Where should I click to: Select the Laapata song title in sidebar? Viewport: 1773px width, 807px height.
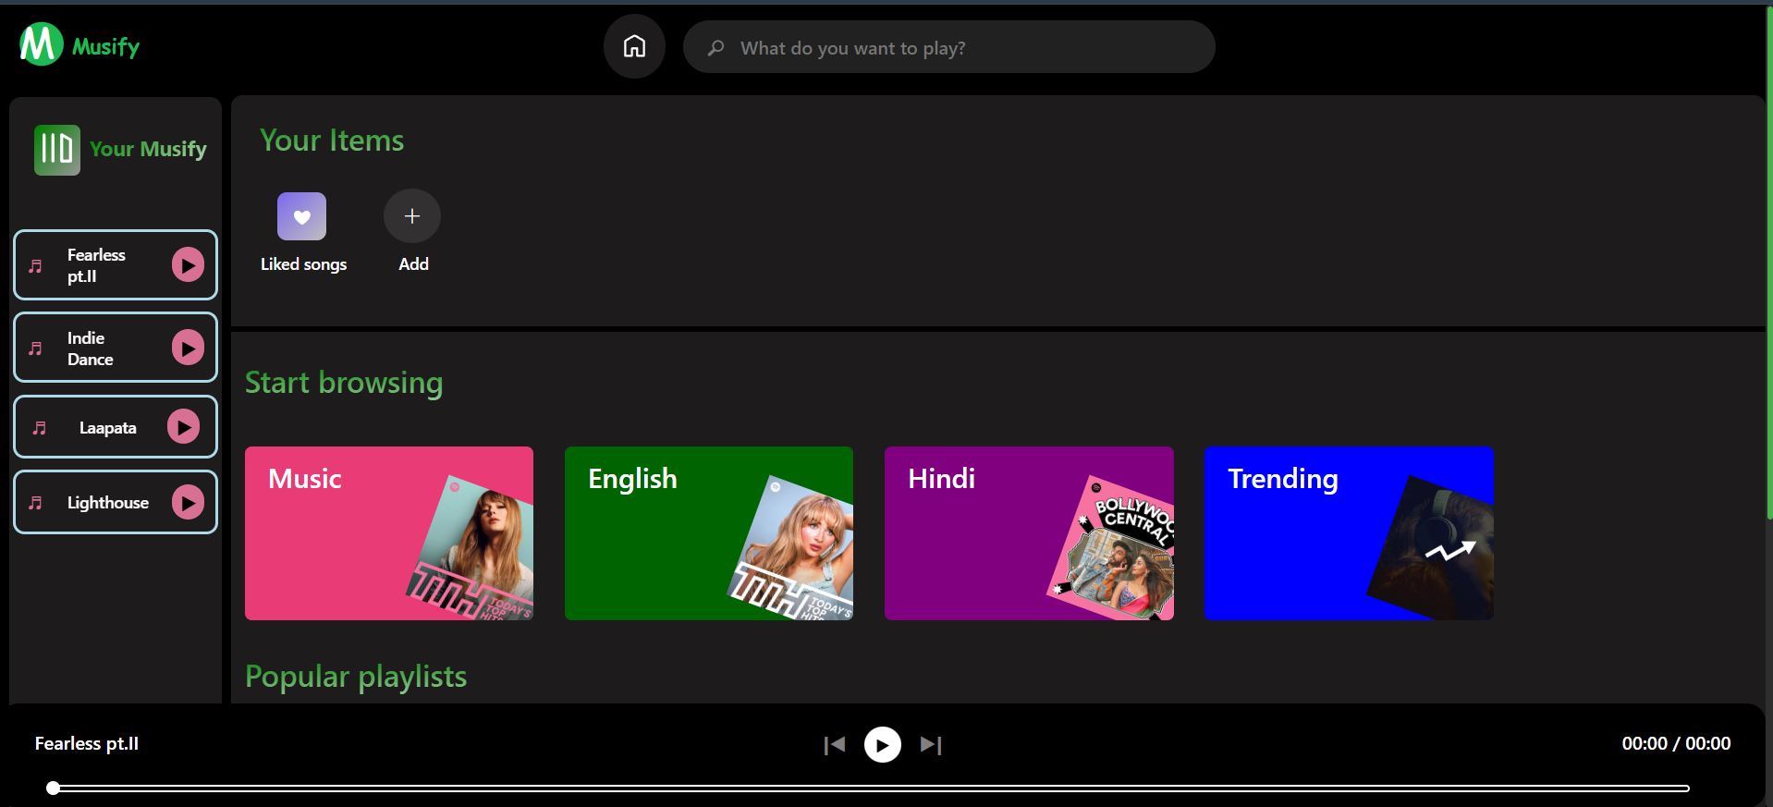tap(107, 428)
